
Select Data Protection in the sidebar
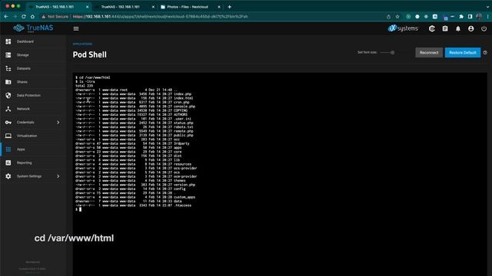point(28,95)
